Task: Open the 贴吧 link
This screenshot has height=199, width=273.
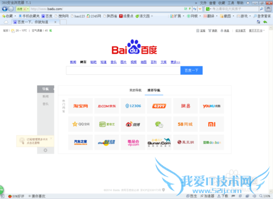Action: (93, 62)
